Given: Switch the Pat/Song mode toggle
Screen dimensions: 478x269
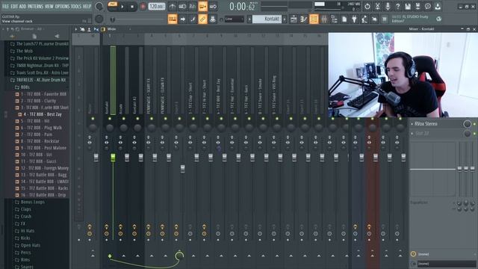Looking at the screenshot, I should [113, 4].
